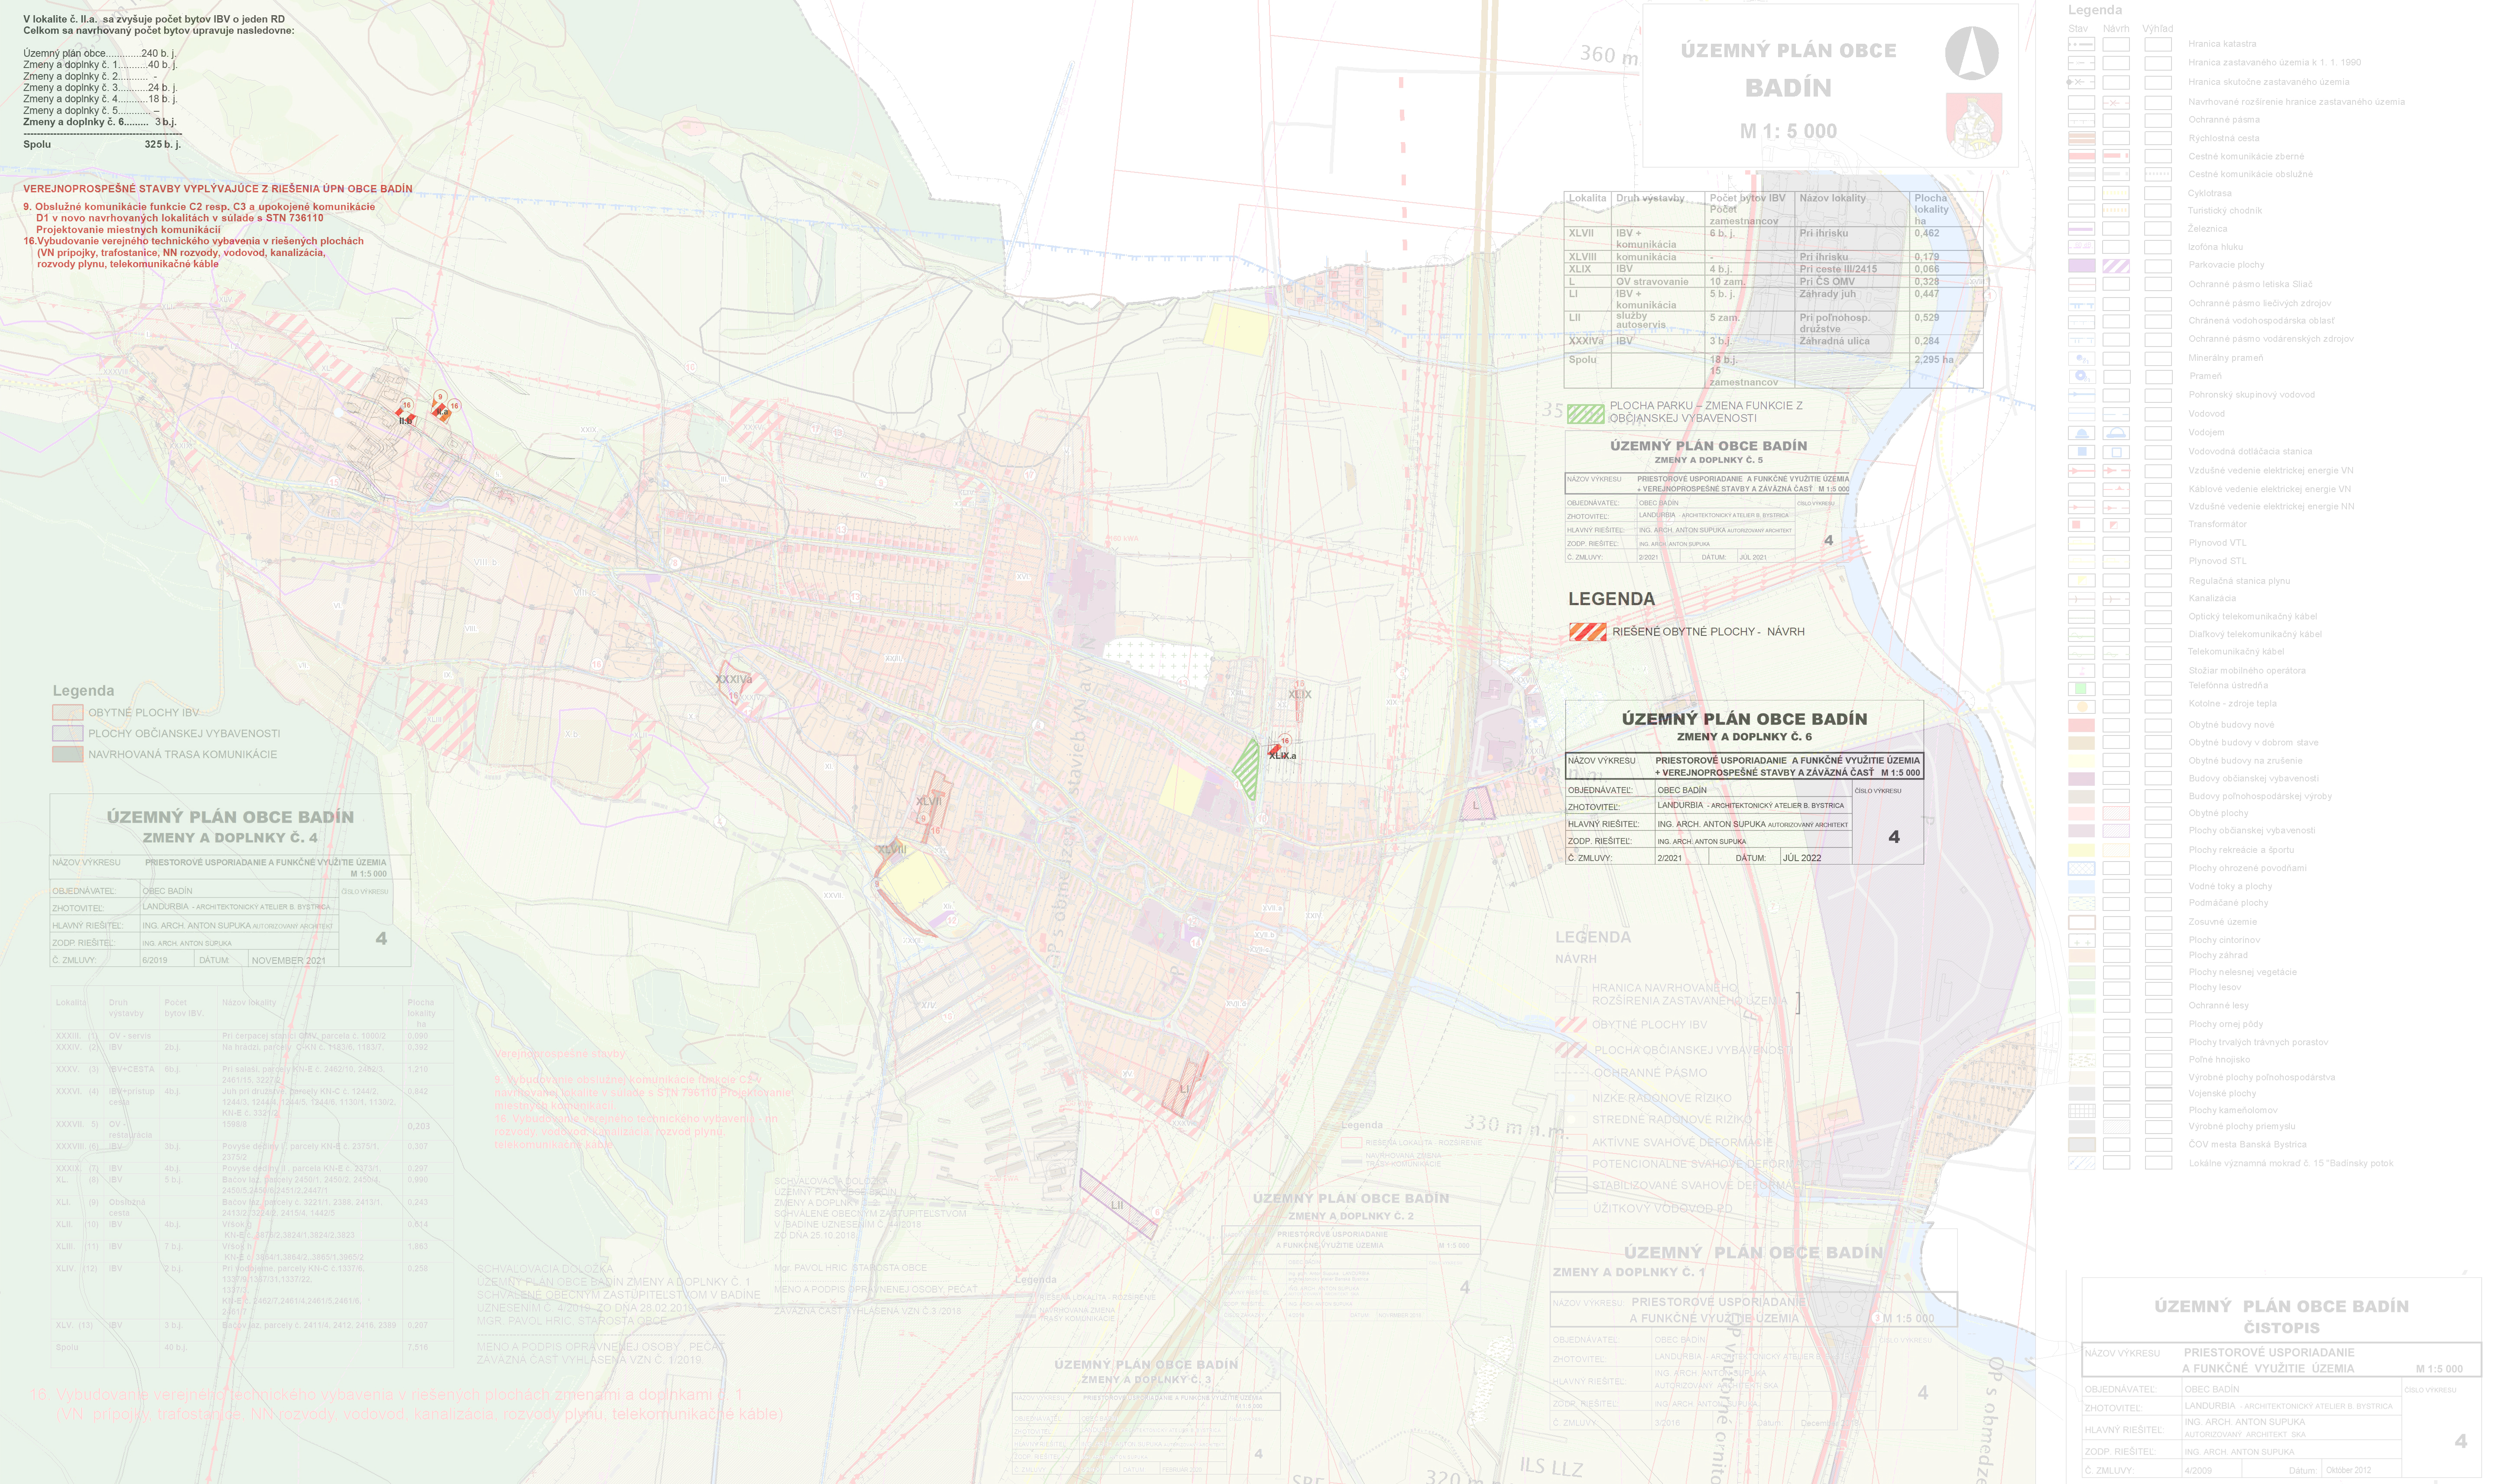Image resolution: width=2496 pixels, height=1484 pixels.
Task: Click the XXXIVa locality marker on map
Action: click(733, 680)
